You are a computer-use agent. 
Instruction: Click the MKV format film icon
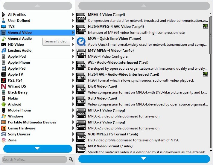click(x=81, y=149)
